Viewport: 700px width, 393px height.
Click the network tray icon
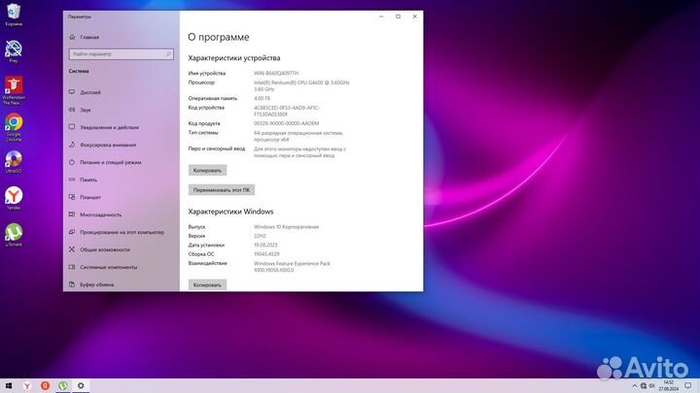(x=644, y=386)
